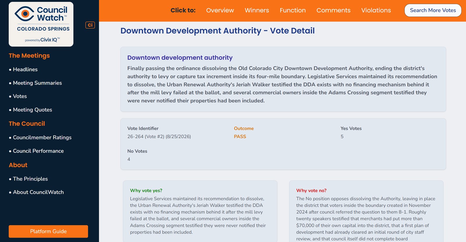
Task: Open Council Performance page
Action: [38, 151]
